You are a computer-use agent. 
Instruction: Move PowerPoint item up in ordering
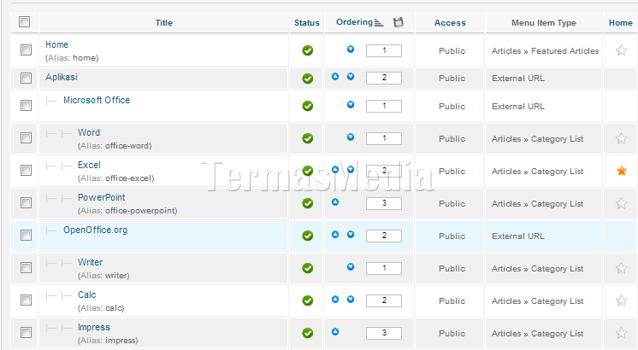pyautogui.click(x=335, y=201)
